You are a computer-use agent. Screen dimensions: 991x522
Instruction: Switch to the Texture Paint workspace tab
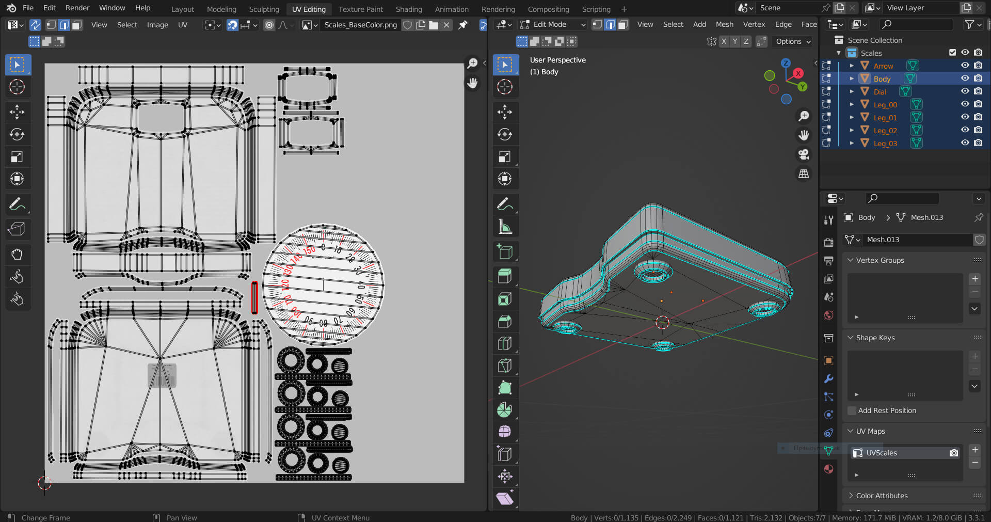coord(360,9)
